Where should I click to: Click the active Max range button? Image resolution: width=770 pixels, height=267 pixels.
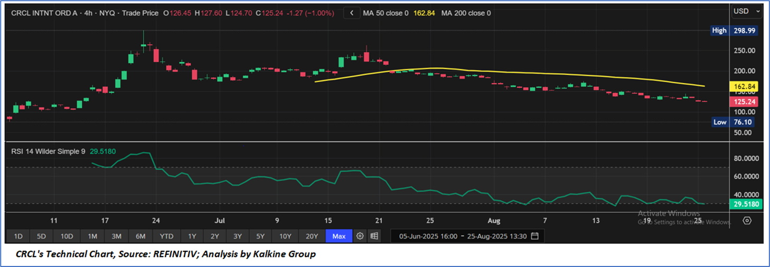point(339,236)
